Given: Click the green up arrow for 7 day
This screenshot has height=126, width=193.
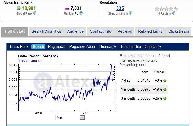Looking at the screenshot, I should coord(164,80).
